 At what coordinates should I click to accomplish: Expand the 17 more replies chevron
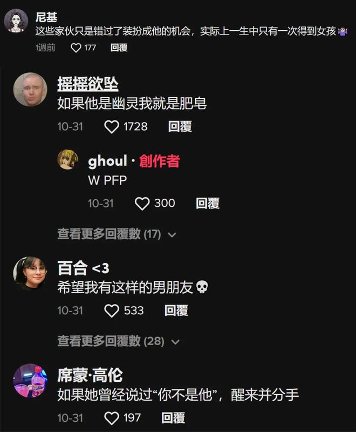[172, 235]
